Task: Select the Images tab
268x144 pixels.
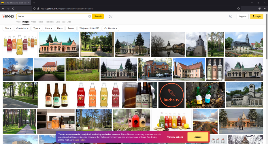Action: (x=26, y=22)
